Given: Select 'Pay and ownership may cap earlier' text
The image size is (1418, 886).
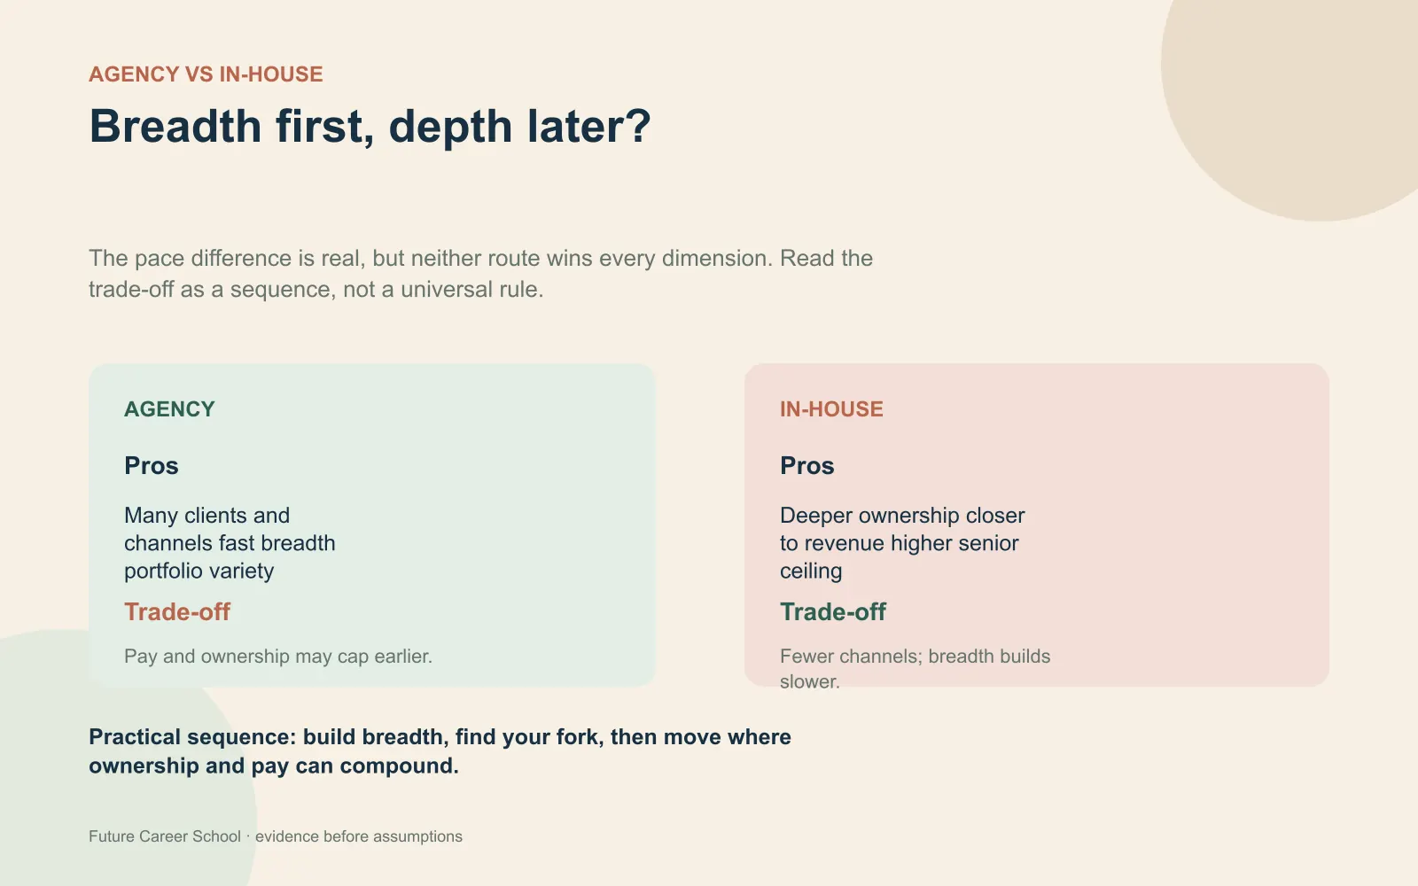Looking at the screenshot, I should pos(278,657).
